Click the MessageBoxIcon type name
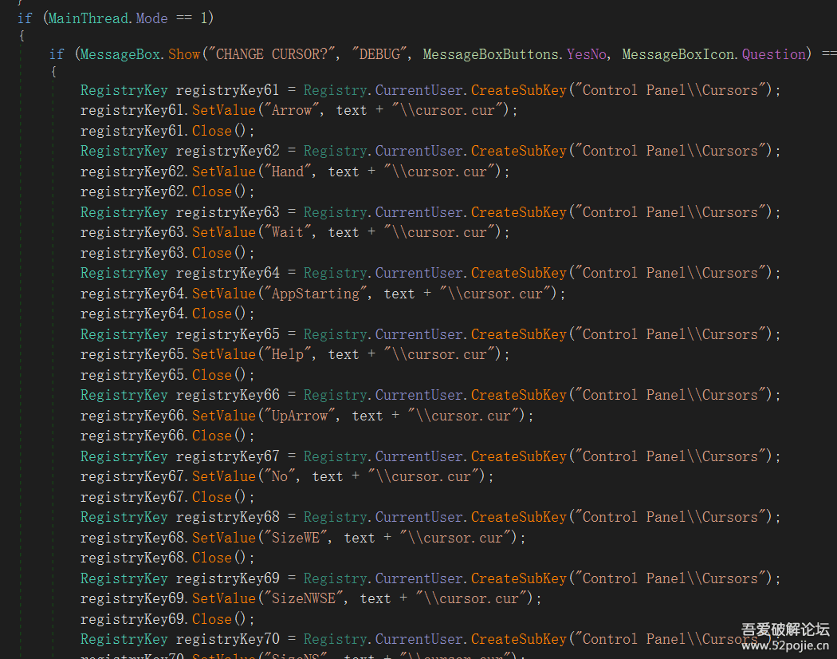This screenshot has height=659, width=837. [678, 54]
